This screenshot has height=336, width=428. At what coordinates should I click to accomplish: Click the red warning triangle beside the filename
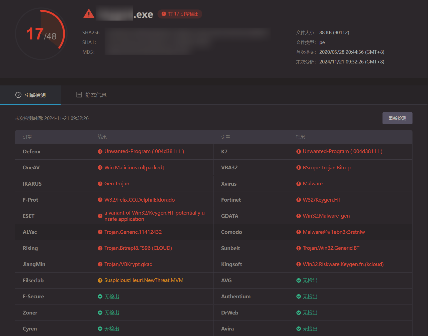click(x=89, y=14)
